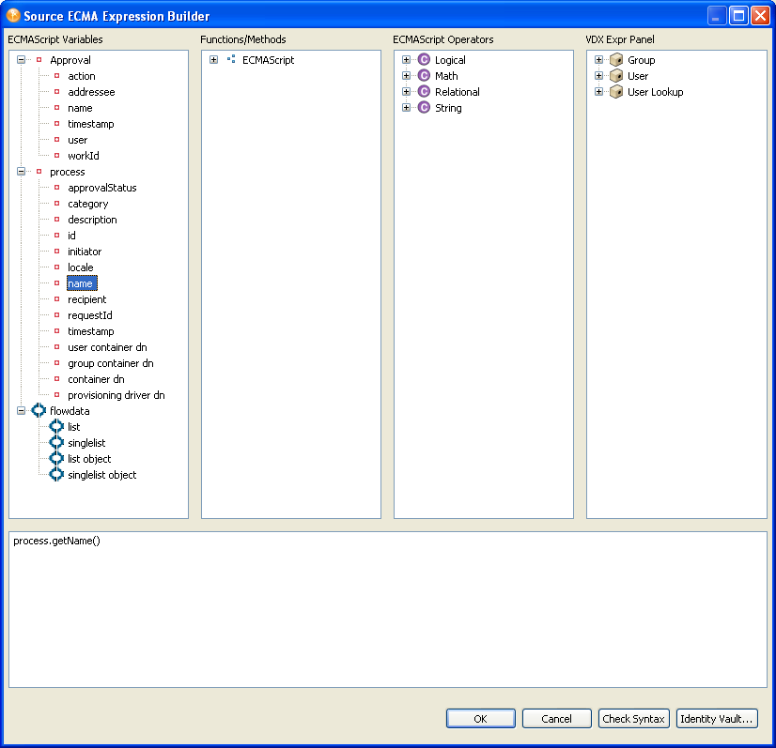
Task: Click the Group box icon in VDX panel
Action: pos(616,60)
